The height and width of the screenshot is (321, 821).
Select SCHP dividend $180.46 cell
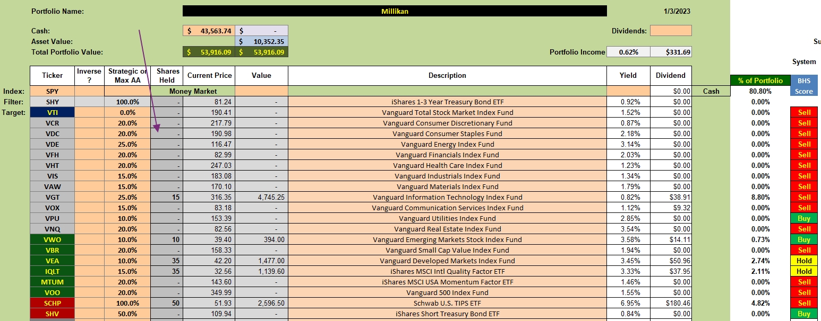tap(671, 303)
